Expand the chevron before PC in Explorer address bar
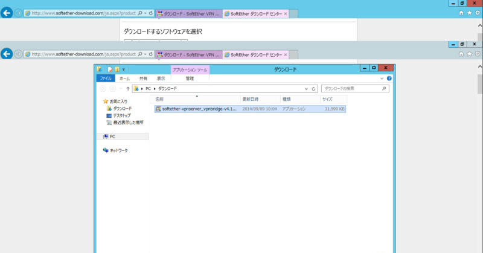 tap(142, 89)
